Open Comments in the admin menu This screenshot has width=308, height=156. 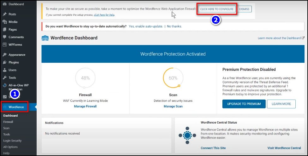pos(16,37)
